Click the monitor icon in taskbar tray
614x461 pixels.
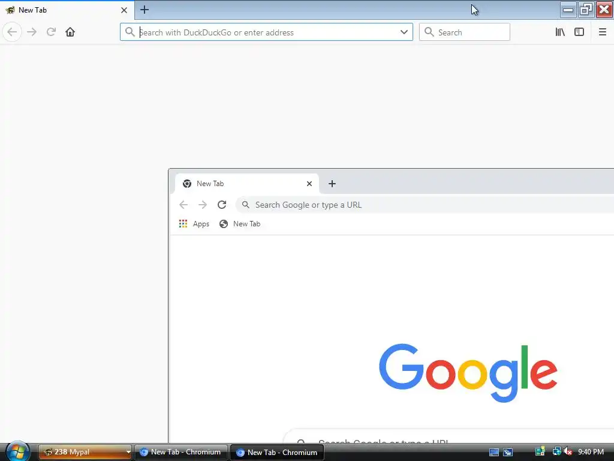(x=494, y=452)
